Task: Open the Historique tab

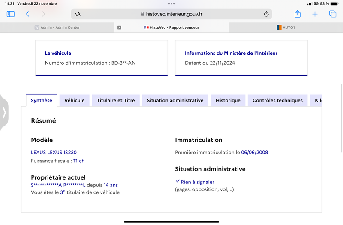Action: [x=228, y=101]
